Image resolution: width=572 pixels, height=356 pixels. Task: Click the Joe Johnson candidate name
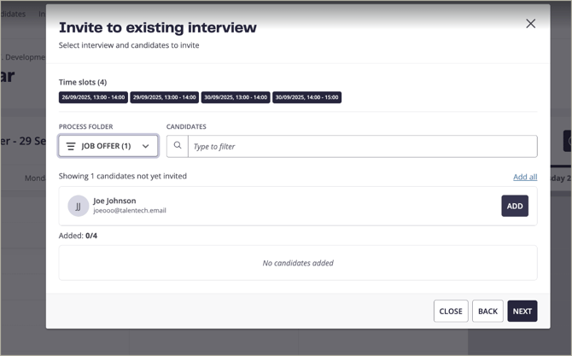[114, 201]
